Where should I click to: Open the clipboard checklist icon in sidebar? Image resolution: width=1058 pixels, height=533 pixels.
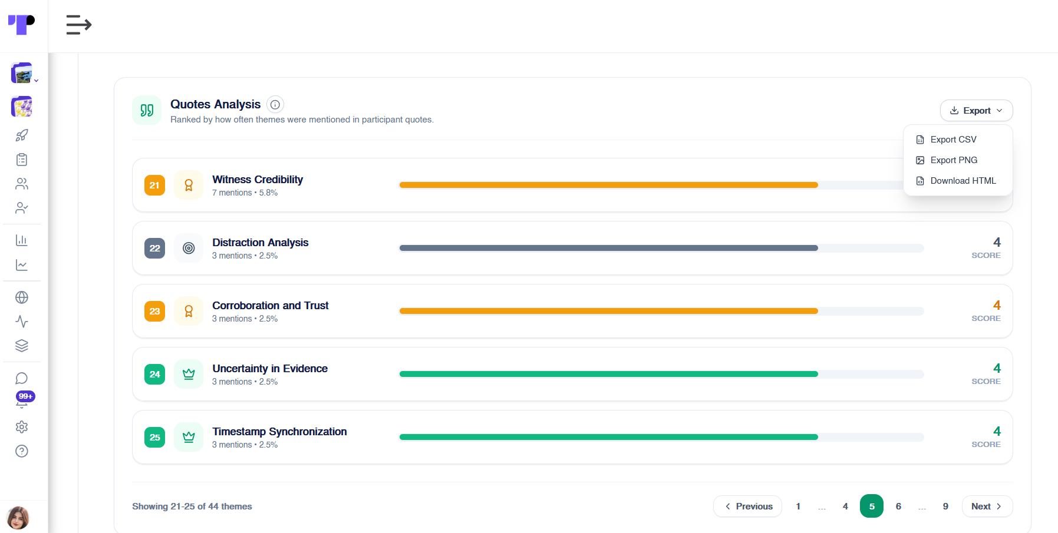click(x=22, y=160)
